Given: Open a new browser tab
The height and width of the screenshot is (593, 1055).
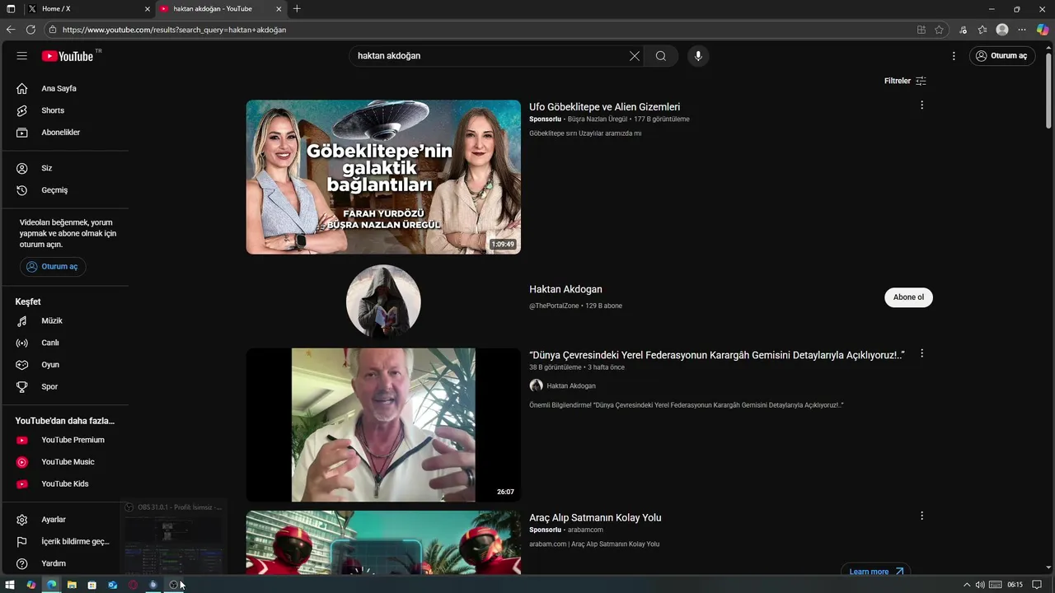Looking at the screenshot, I should pyautogui.click(x=297, y=9).
